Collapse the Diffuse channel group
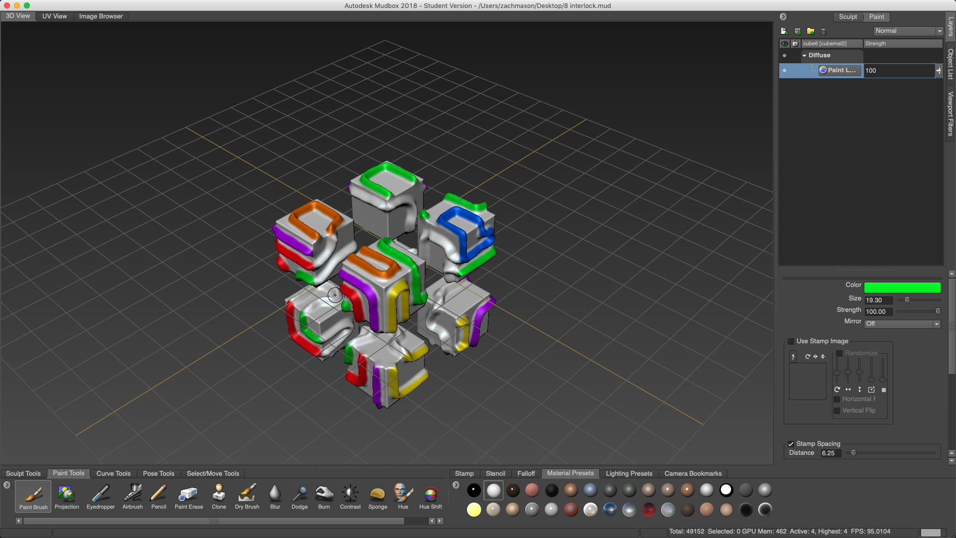Screen dimensions: 956x538 [x=804, y=56]
